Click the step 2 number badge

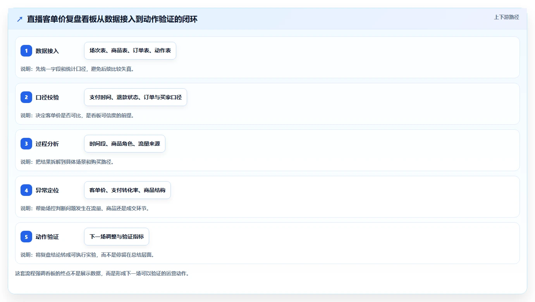click(26, 97)
